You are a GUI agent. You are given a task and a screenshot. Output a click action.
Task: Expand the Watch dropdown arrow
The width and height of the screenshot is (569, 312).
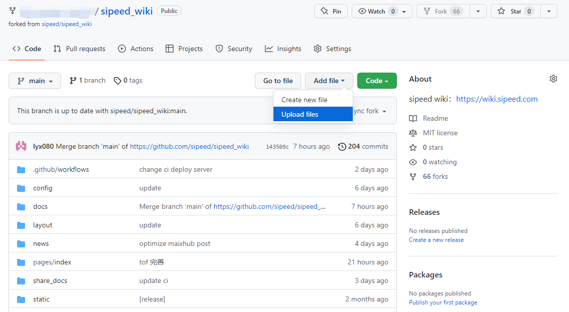point(404,12)
